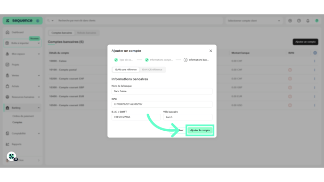The image size is (324, 182).
Task: Click the search bar field
Action: pyautogui.click(x=138, y=21)
